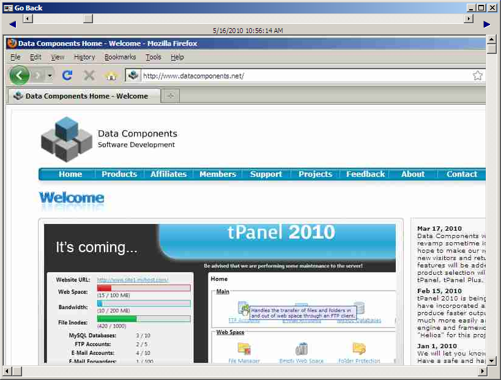Click the Empty Web Space trash icon
Viewport: 501px width, 380px height.
point(301,349)
